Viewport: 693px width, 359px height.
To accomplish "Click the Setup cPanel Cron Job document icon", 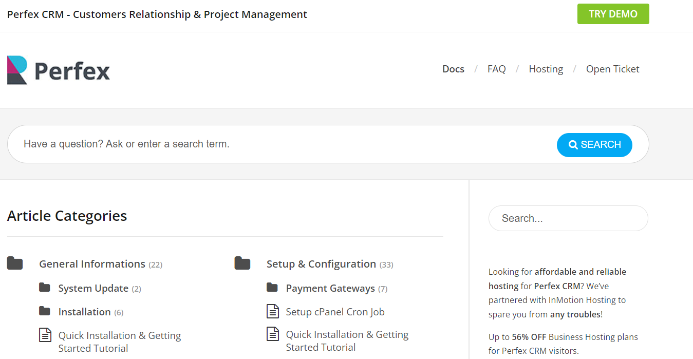I will click(x=272, y=311).
